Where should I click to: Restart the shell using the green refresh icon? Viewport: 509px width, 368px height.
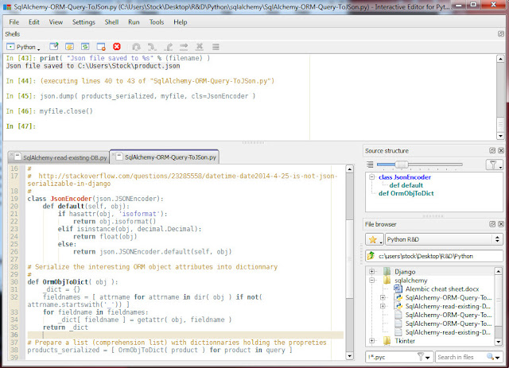point(85,47)
